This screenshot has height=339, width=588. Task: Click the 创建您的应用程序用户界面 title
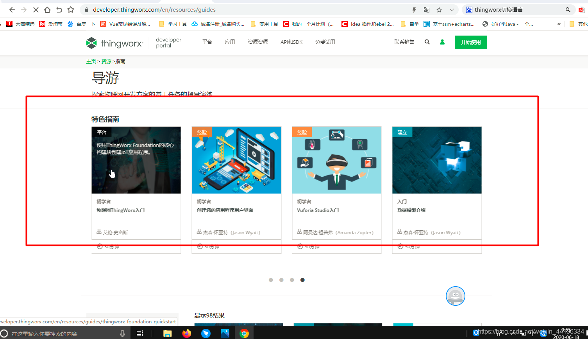coord(225,210)
